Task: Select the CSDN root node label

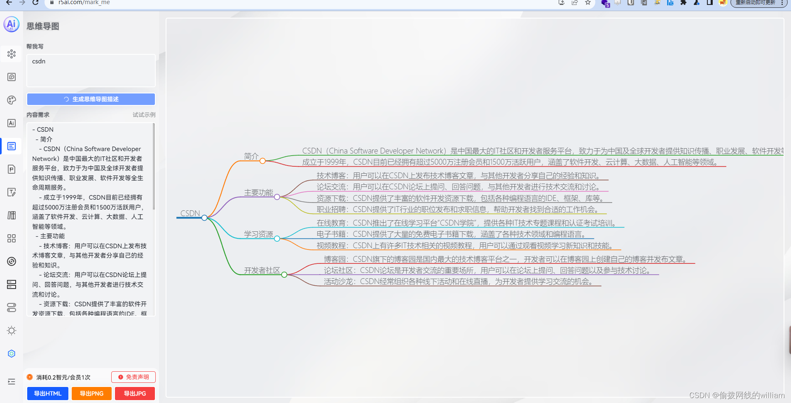Action: click(190, 213)
